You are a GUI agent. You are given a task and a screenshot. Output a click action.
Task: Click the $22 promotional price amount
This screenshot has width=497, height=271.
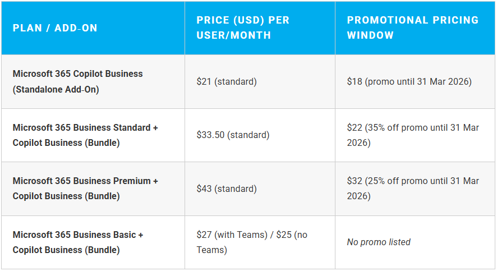coord(355,128)
